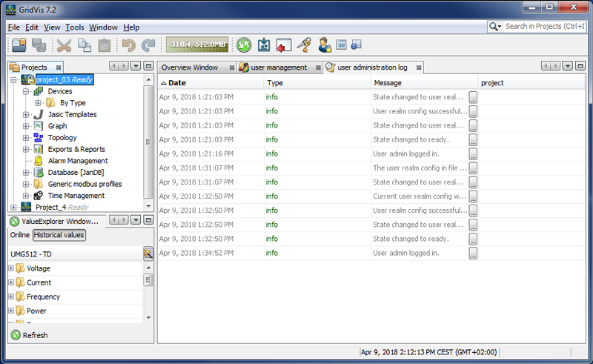Expand the Voltage folder node
This screenshot has height=364, width=593.
tap(11, 268)
